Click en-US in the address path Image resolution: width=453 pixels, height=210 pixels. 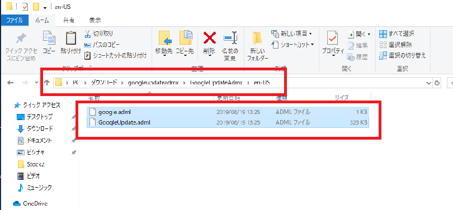[x=262, y=83]
